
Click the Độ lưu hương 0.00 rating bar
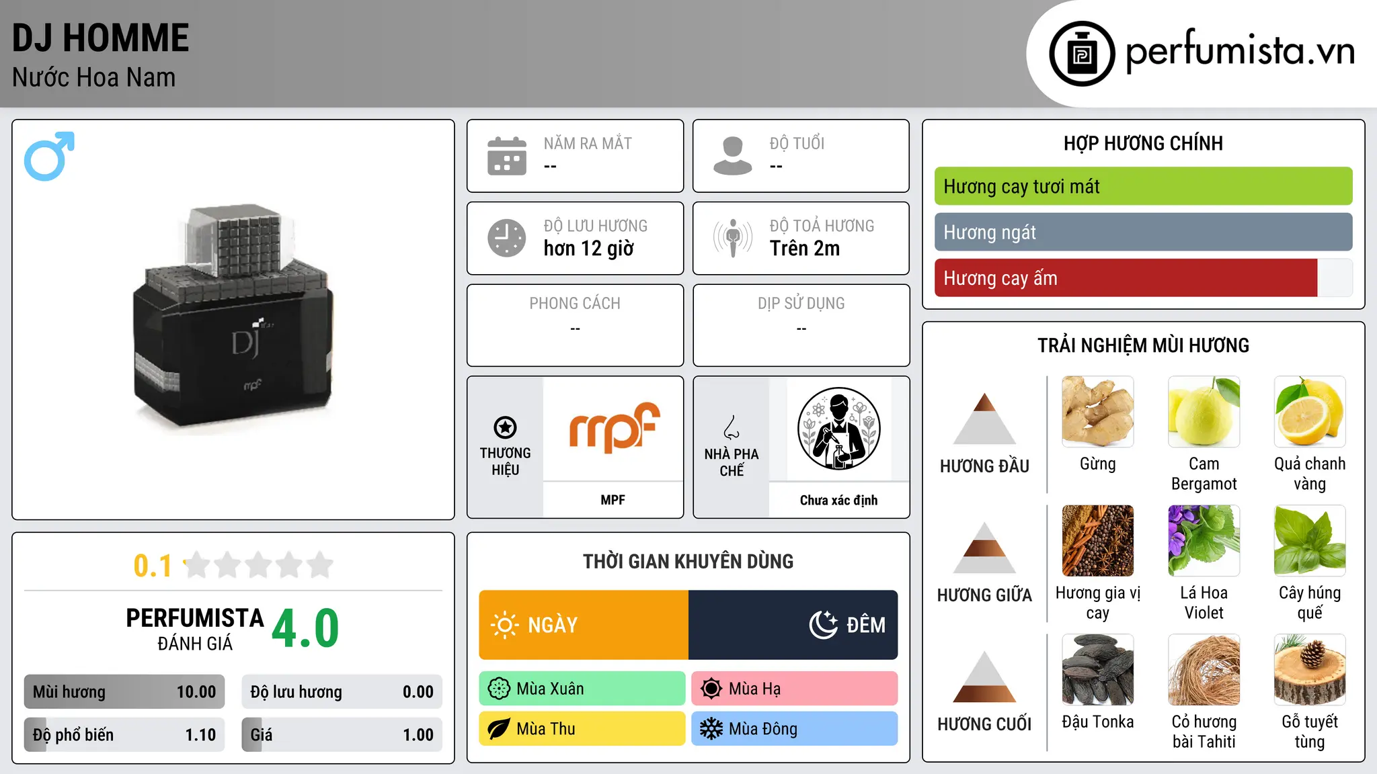click(x=342, y=692)
